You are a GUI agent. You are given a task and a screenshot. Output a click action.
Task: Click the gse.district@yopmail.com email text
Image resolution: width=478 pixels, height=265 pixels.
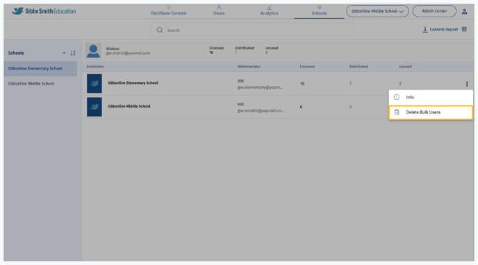128,53
